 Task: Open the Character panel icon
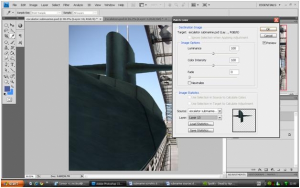20,42
